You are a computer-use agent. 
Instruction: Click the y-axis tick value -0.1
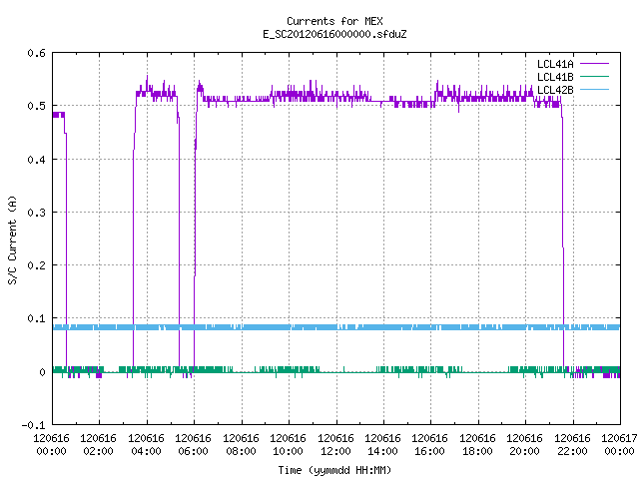33,425
